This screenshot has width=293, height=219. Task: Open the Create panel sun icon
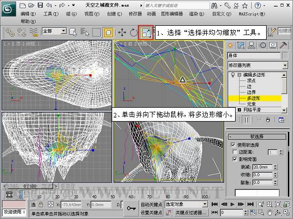pyautogui.click(x=230, y=45)
